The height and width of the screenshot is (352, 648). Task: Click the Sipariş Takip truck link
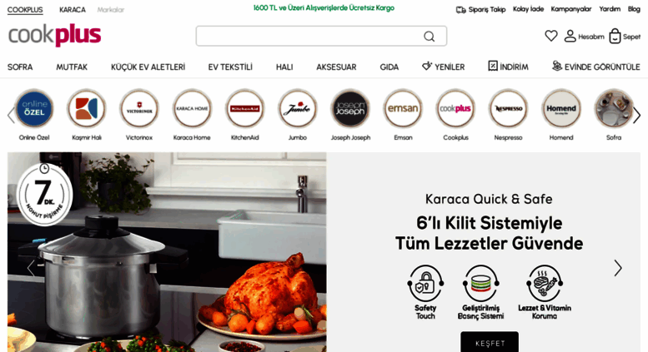tap(480, 9)
